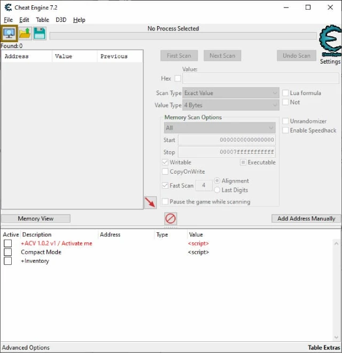The width and height of the screenshot is (342, 353).
Task: Click the Settings label under the logo
Action: 330,61
